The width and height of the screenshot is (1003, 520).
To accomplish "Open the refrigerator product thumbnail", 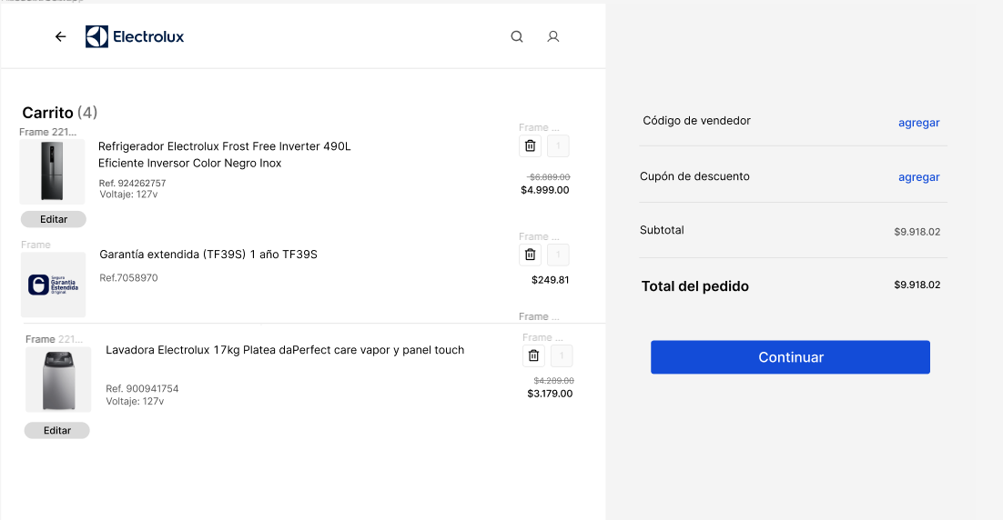I will coord(53,172).
